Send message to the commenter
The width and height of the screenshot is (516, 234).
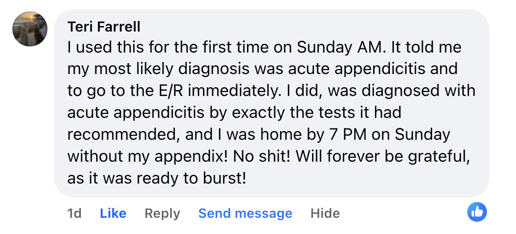click(245, 213)
